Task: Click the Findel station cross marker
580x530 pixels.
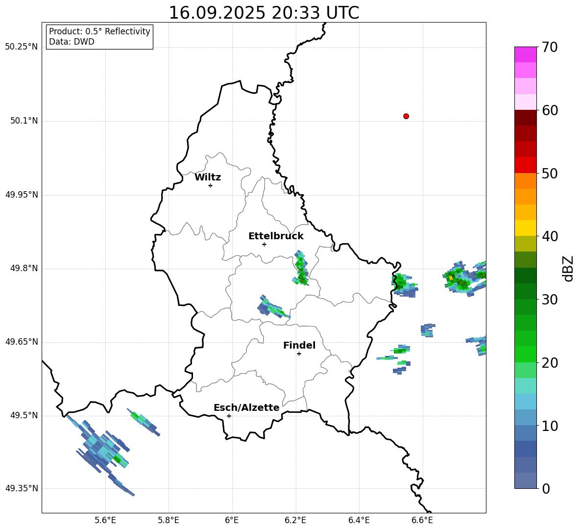Action: [x=299, y=354]
